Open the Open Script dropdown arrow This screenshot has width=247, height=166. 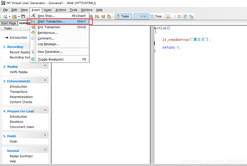[x=19, y=16]
